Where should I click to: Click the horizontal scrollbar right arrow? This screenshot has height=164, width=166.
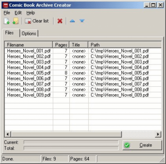158,134
